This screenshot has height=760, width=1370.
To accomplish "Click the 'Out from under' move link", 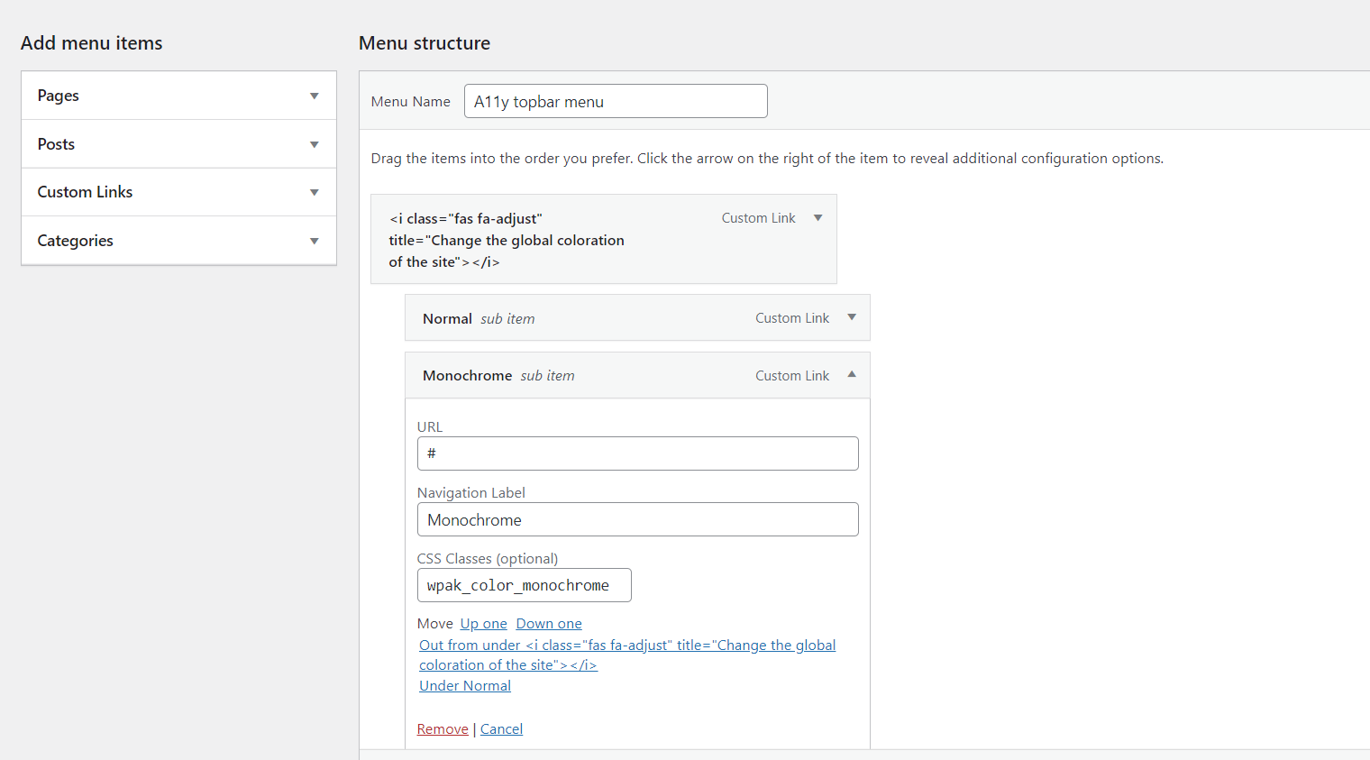I will coord(626,655).
